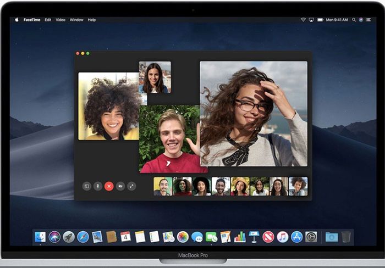This screenshot has width=385, height=268.
Task: Open Spotlight search magnifier
Action: pos(354,20)
